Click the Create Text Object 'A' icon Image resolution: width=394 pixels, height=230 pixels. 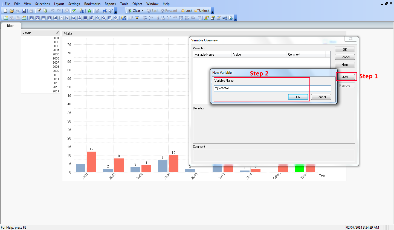tap(79, 18)
